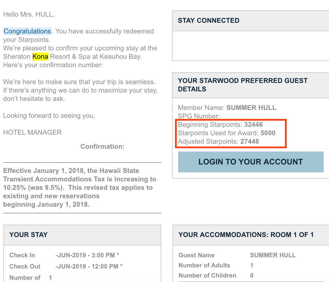Select Adjusted Starpoints value 27446
Viewport: 329px width, 282px height.
[250, 141]
